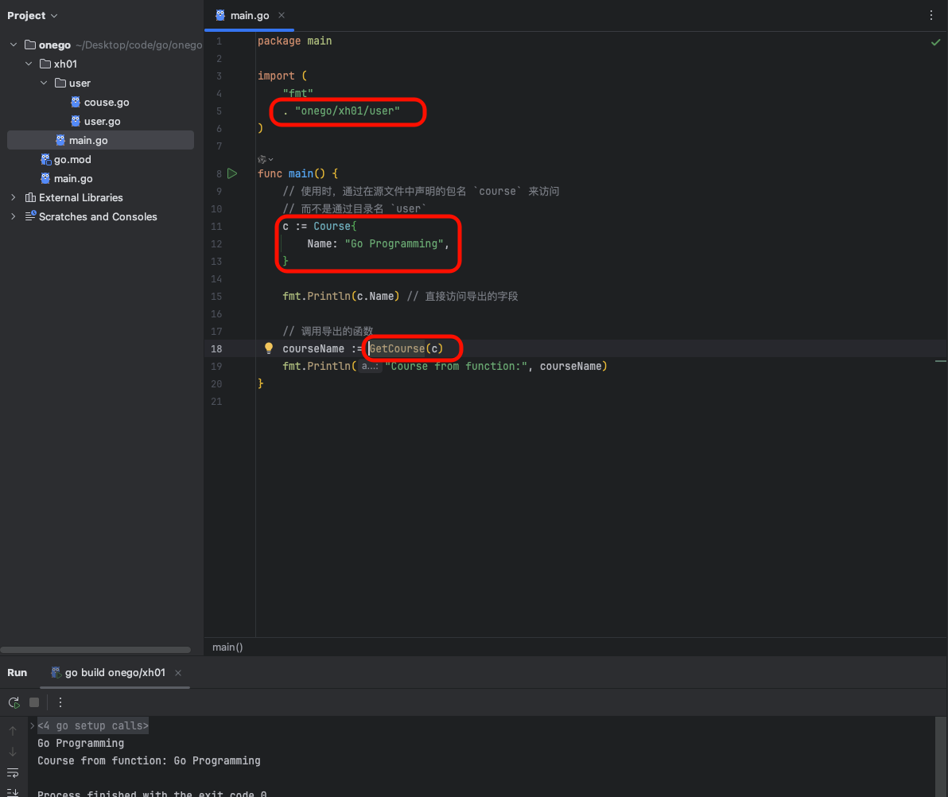
Task: Open the Project view dropdown
Action: (x=32, y=16)
